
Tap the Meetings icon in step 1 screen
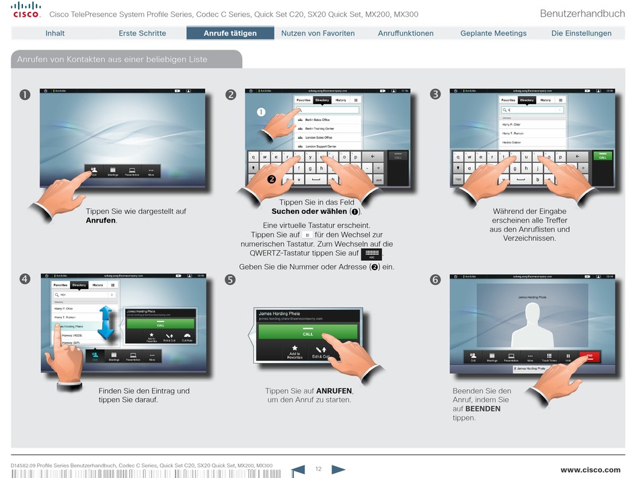[x=113, y=171]
